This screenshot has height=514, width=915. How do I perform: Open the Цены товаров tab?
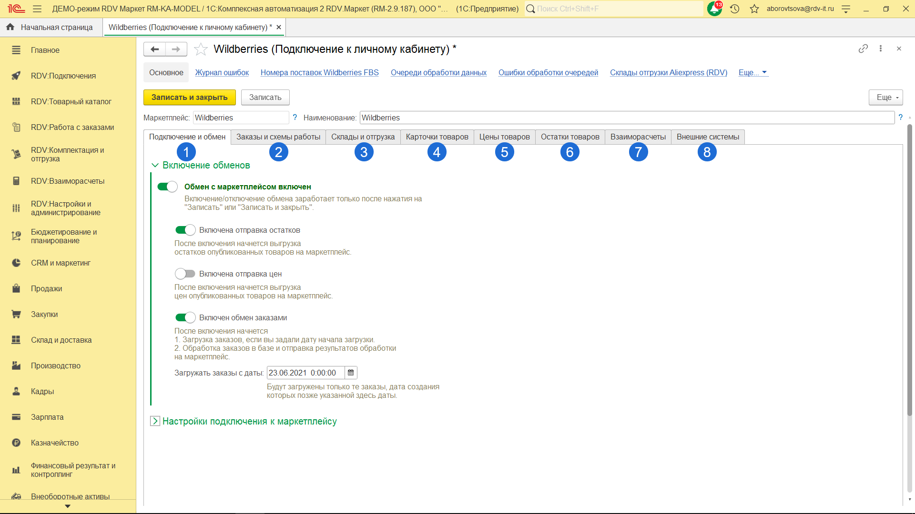(504, 137)
